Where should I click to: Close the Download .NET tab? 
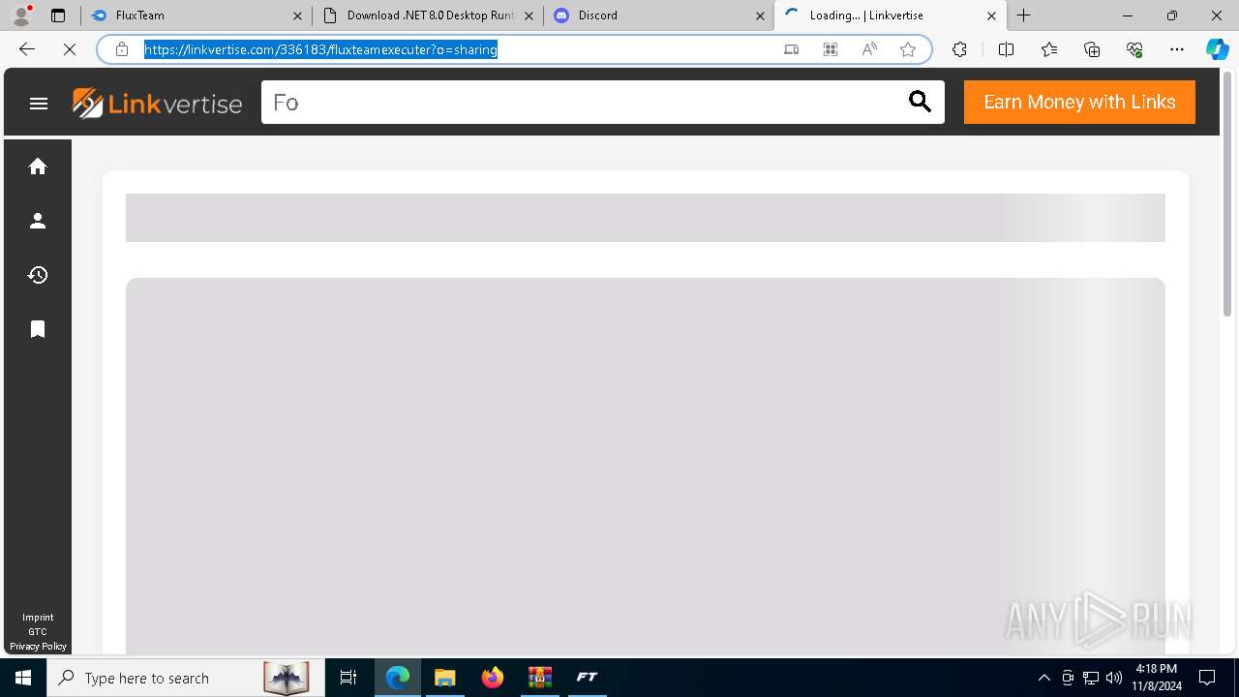click(x=529, y=15)
